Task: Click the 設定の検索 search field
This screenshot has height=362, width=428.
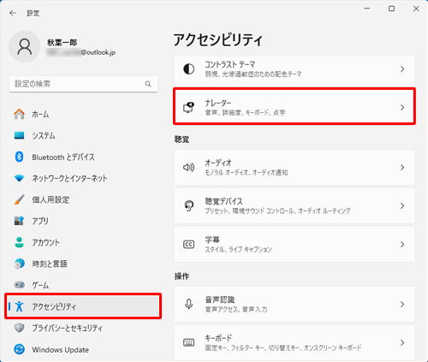Action: click(83, 84)
